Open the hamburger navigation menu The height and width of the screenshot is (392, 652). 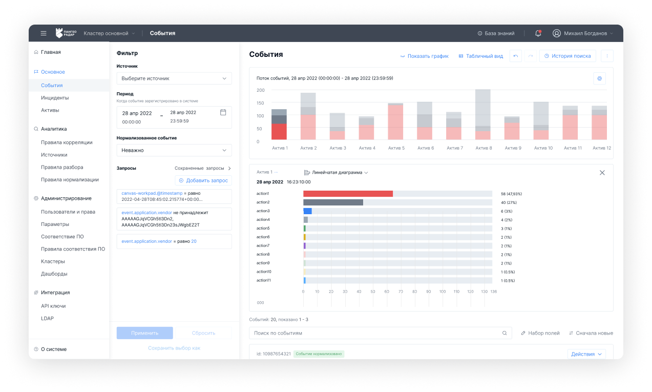[44, 33]
